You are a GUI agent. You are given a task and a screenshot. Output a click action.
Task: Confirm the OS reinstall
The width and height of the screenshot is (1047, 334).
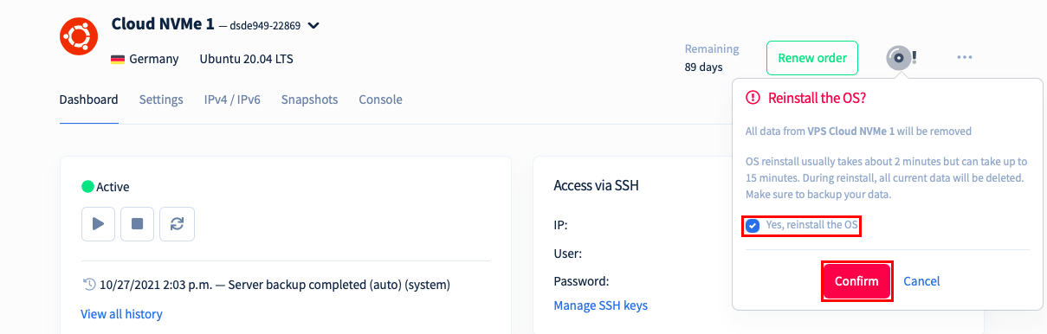pos(856,281)
